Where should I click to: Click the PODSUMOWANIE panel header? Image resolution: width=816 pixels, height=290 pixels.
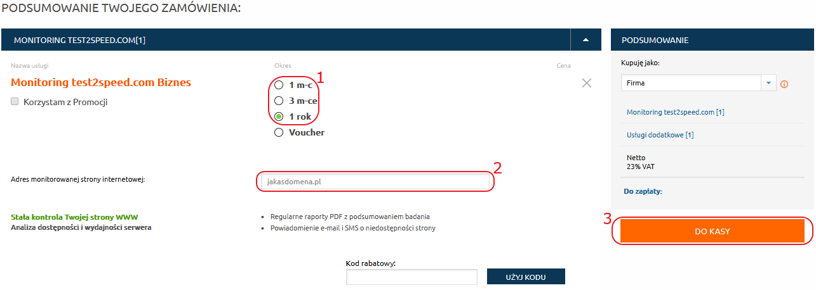[x=712, y=40]
